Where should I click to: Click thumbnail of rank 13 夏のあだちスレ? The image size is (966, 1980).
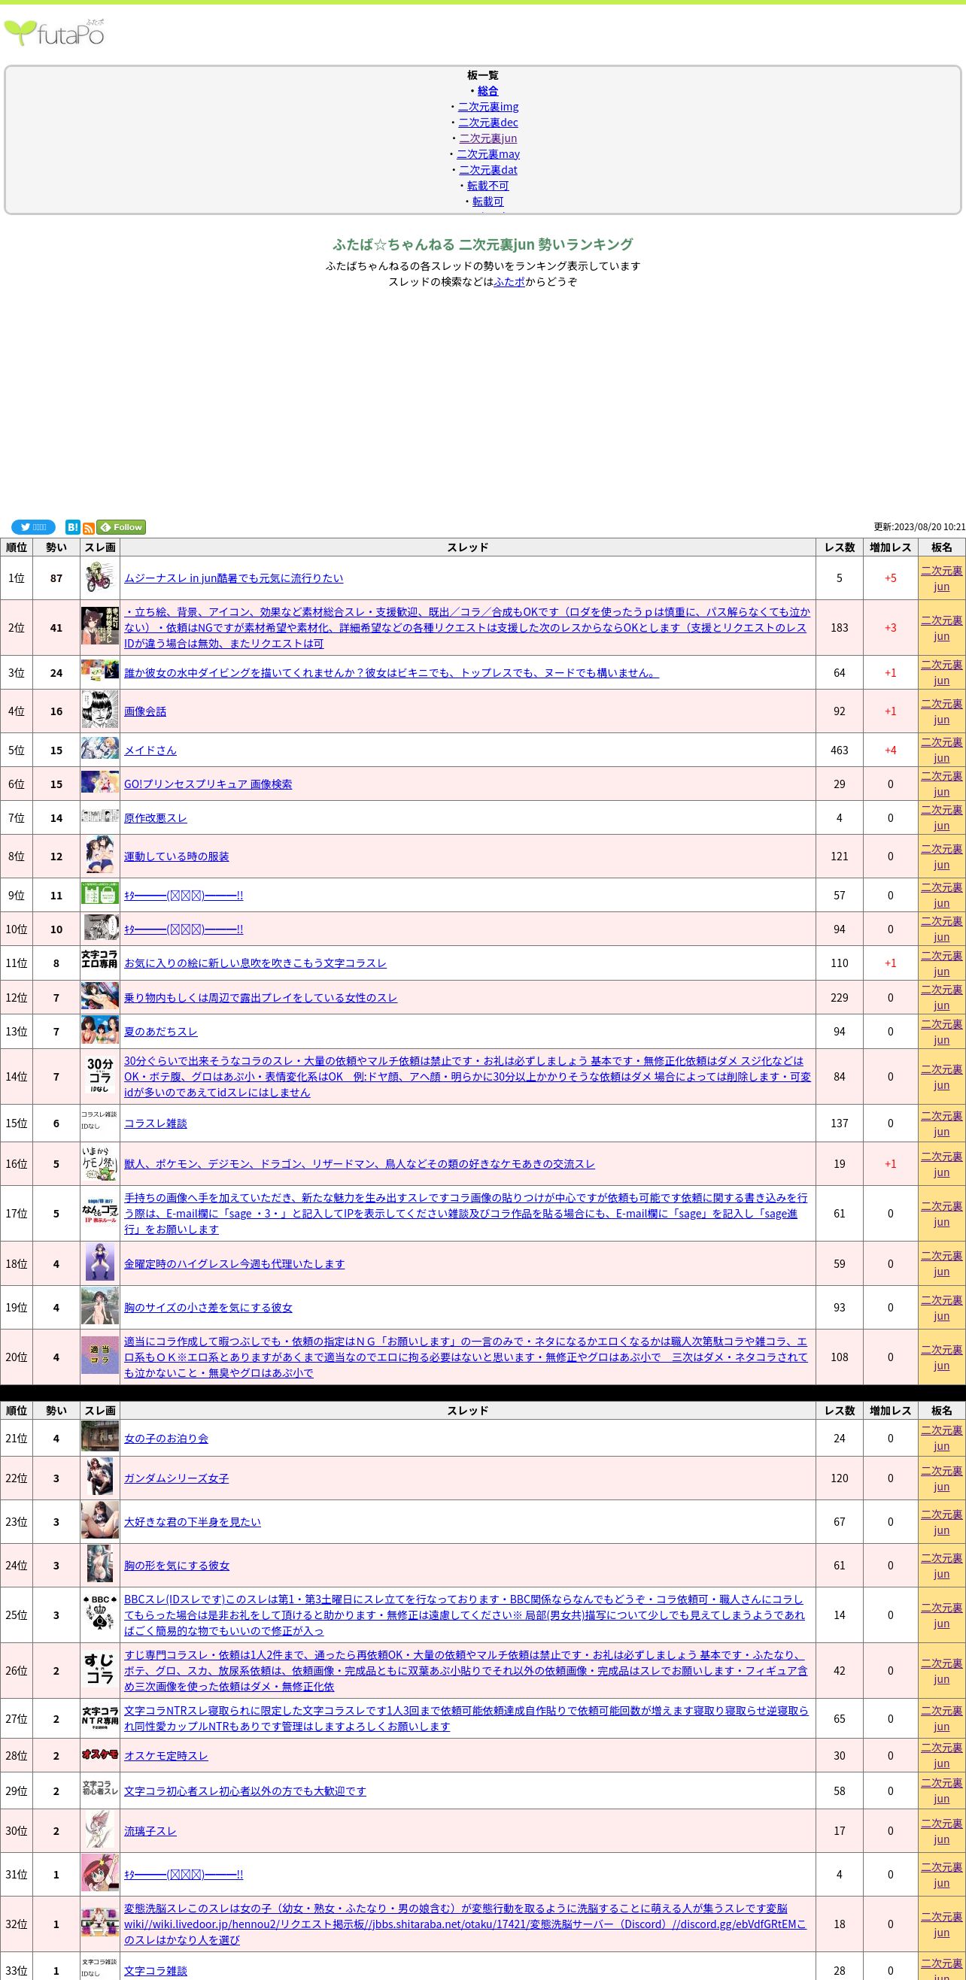pos(100,1032)
